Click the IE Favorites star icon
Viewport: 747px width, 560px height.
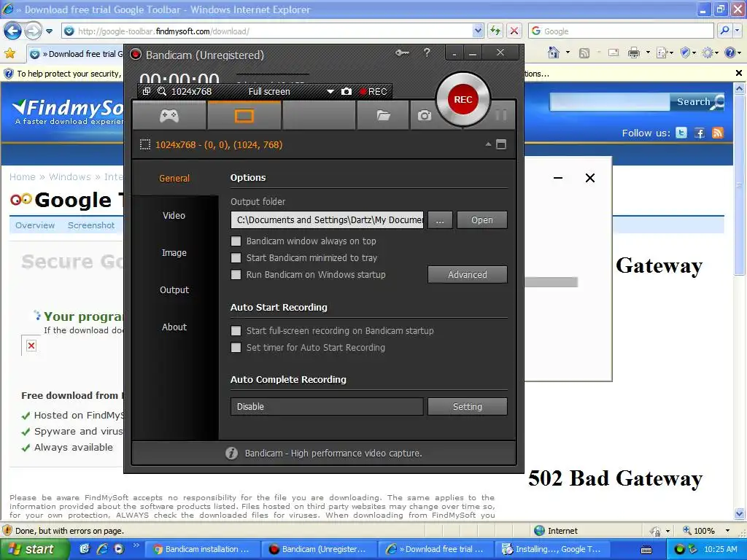[x=10, y=53]
